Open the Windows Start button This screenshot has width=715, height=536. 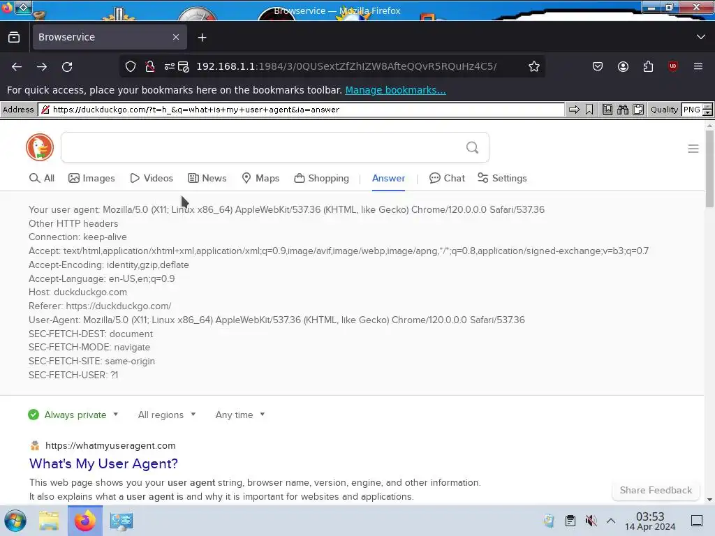(x=15, y=521)
